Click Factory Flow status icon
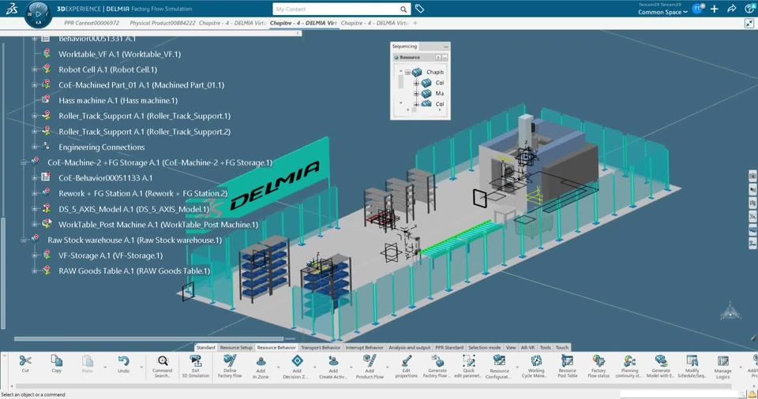This screenshot has height=399, width=758. [x=599, y=361]
